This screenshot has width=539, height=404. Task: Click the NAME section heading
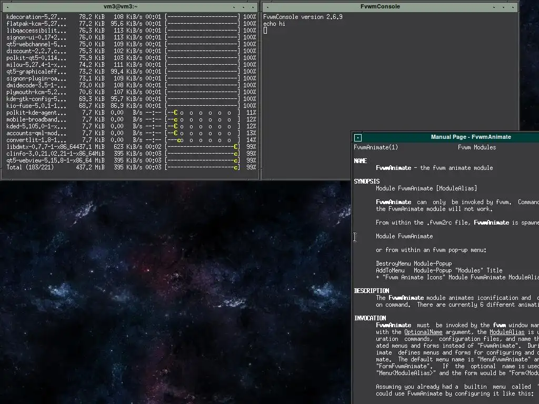click(x=360, y=161)
